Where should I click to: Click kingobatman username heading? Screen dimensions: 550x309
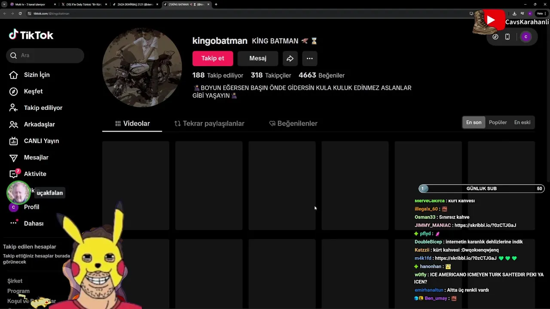(x=220, y=41)
